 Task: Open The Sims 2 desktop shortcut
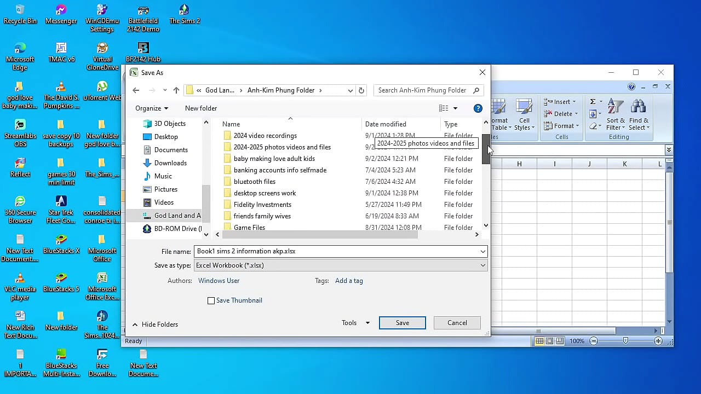coord(185,15)
